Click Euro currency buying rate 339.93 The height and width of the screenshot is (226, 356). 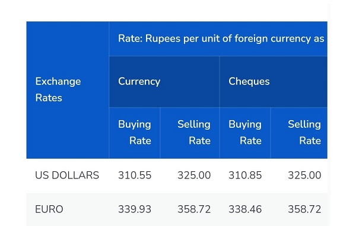(x=135, y=209)
